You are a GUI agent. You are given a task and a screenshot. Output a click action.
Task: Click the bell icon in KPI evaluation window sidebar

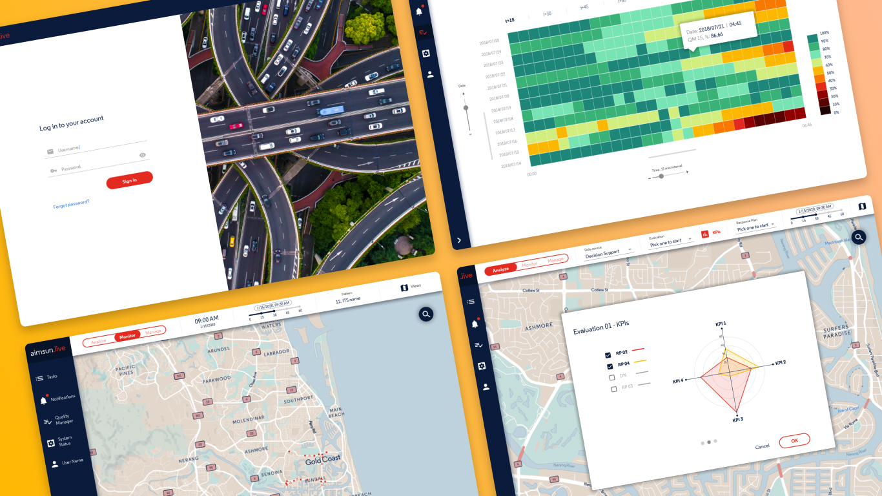coord(475,324)
